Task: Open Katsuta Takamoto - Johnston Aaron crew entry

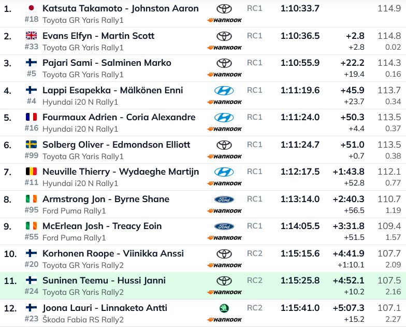Action: click(x=120, y=8)
